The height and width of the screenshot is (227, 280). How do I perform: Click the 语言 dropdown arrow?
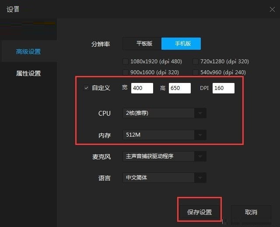[200, 178]
